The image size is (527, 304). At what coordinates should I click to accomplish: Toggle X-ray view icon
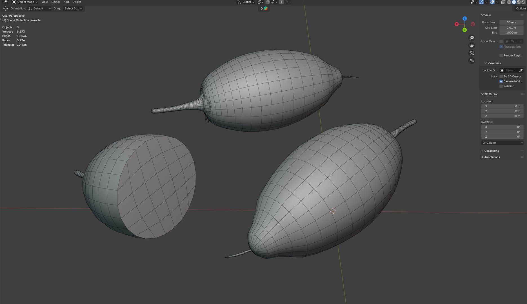point(503,2)
